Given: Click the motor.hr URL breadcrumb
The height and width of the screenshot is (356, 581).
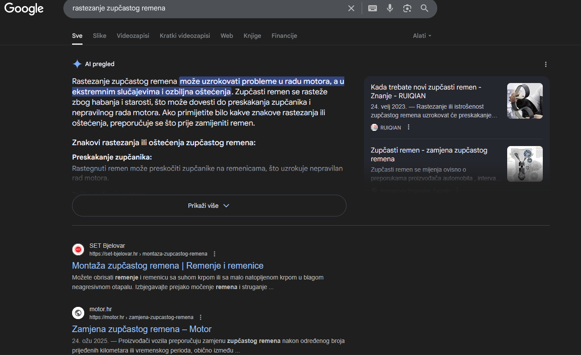Looking at the screenshot, I should pos(141,317).
